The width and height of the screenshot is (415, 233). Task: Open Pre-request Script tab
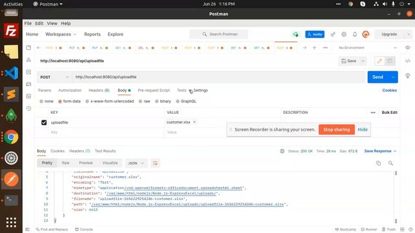pyautogui.click(x=154, y=91)
